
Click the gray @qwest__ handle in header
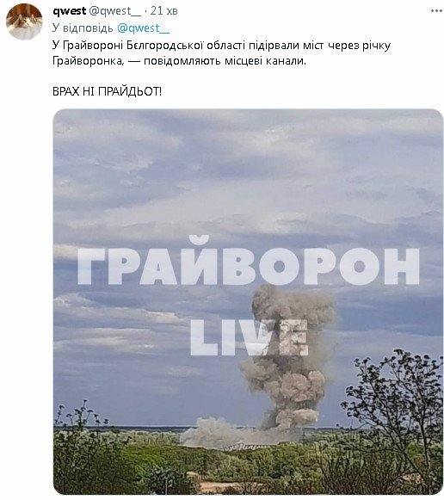tap(114, 11)
